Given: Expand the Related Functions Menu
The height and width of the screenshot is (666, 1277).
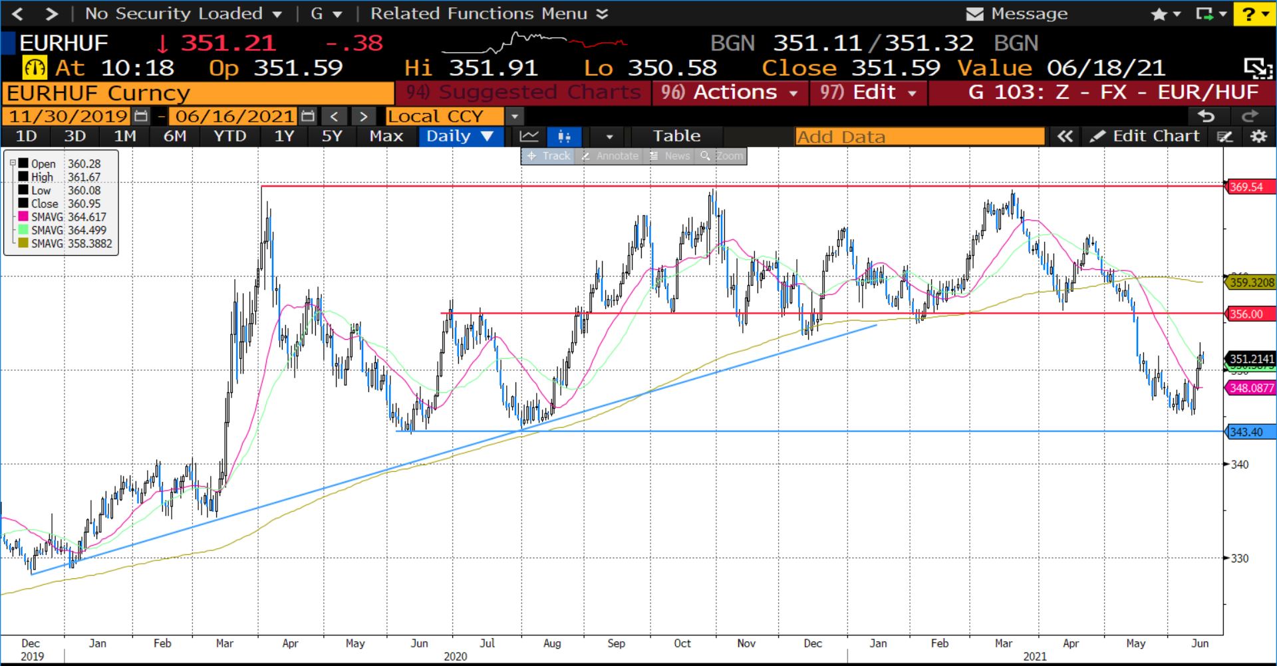Looking at the screenshot, I should click(489, 13).
